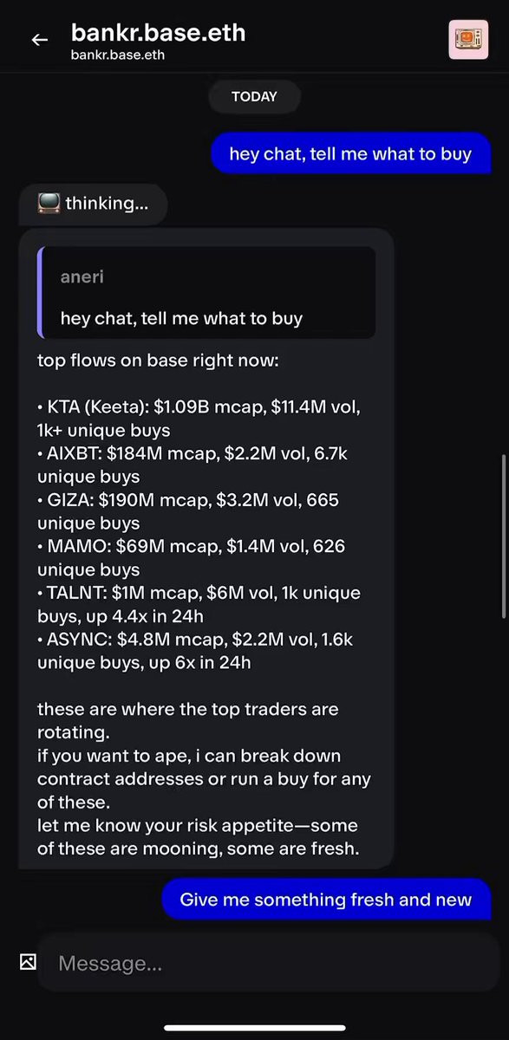
Task: Select the thinking... status bubble
Action: point(93,204)
